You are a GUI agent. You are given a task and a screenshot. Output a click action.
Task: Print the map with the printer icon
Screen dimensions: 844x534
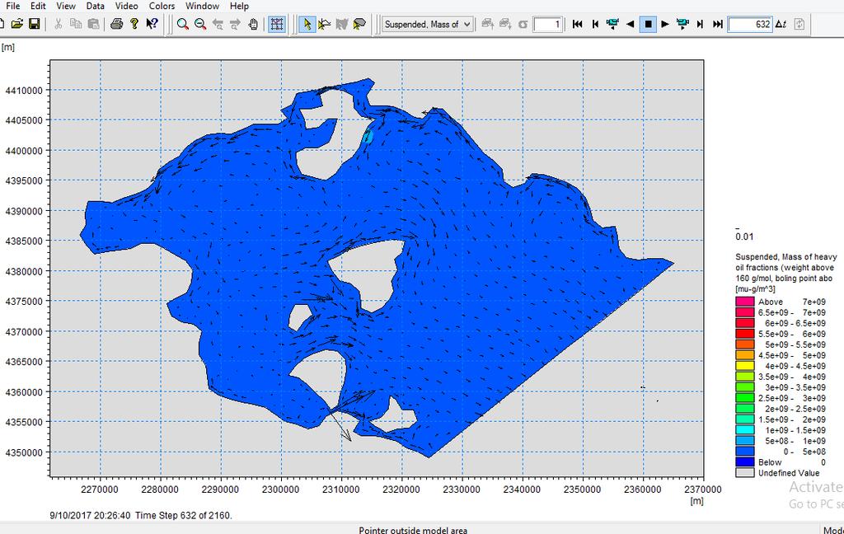[116, 24]
